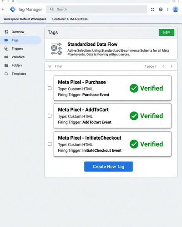The width and height of the screenshot is (182, 227).
Task: Click browser reload icon
Action: click(13, 1)
